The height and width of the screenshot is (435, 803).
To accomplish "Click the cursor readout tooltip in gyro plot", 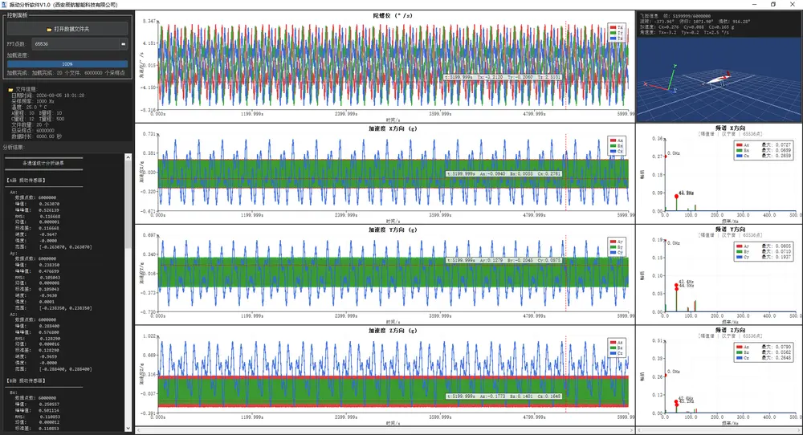I will point(503,77).
